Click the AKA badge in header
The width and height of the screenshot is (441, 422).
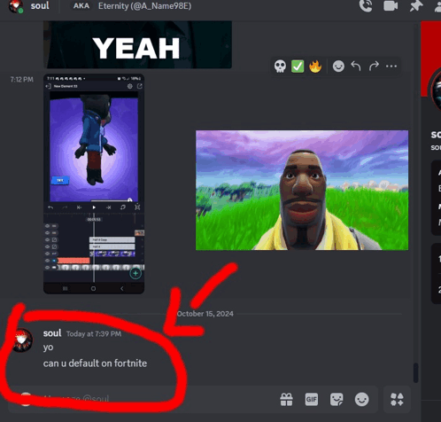click(x=81, y=6)
